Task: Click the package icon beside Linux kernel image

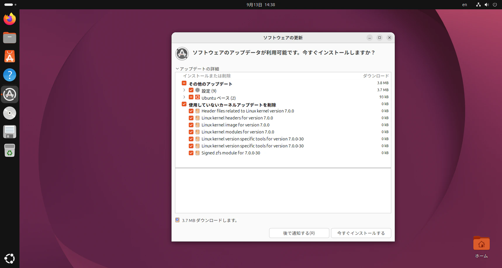Action: tap(198, 125)
